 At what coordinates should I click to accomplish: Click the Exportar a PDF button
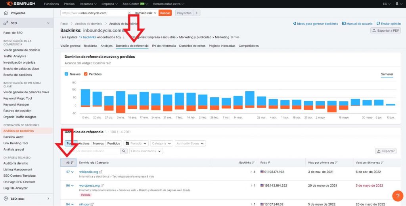click(x=385, y=30)
